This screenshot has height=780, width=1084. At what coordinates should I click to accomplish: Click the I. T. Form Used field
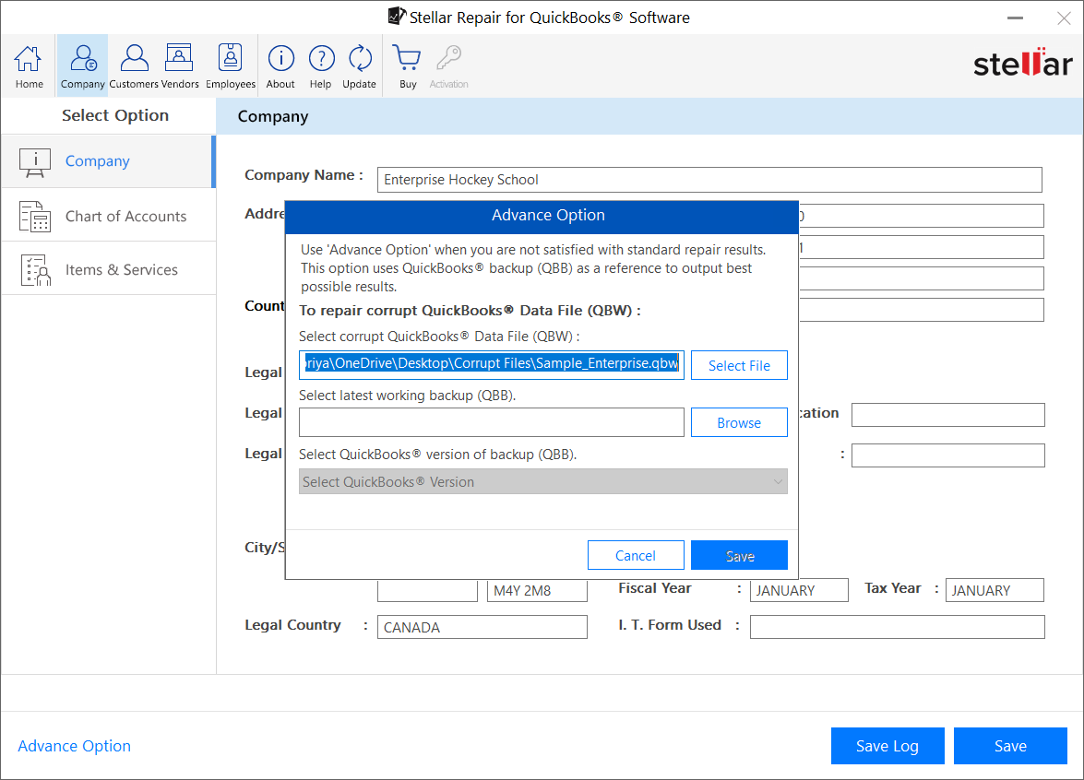897,627
